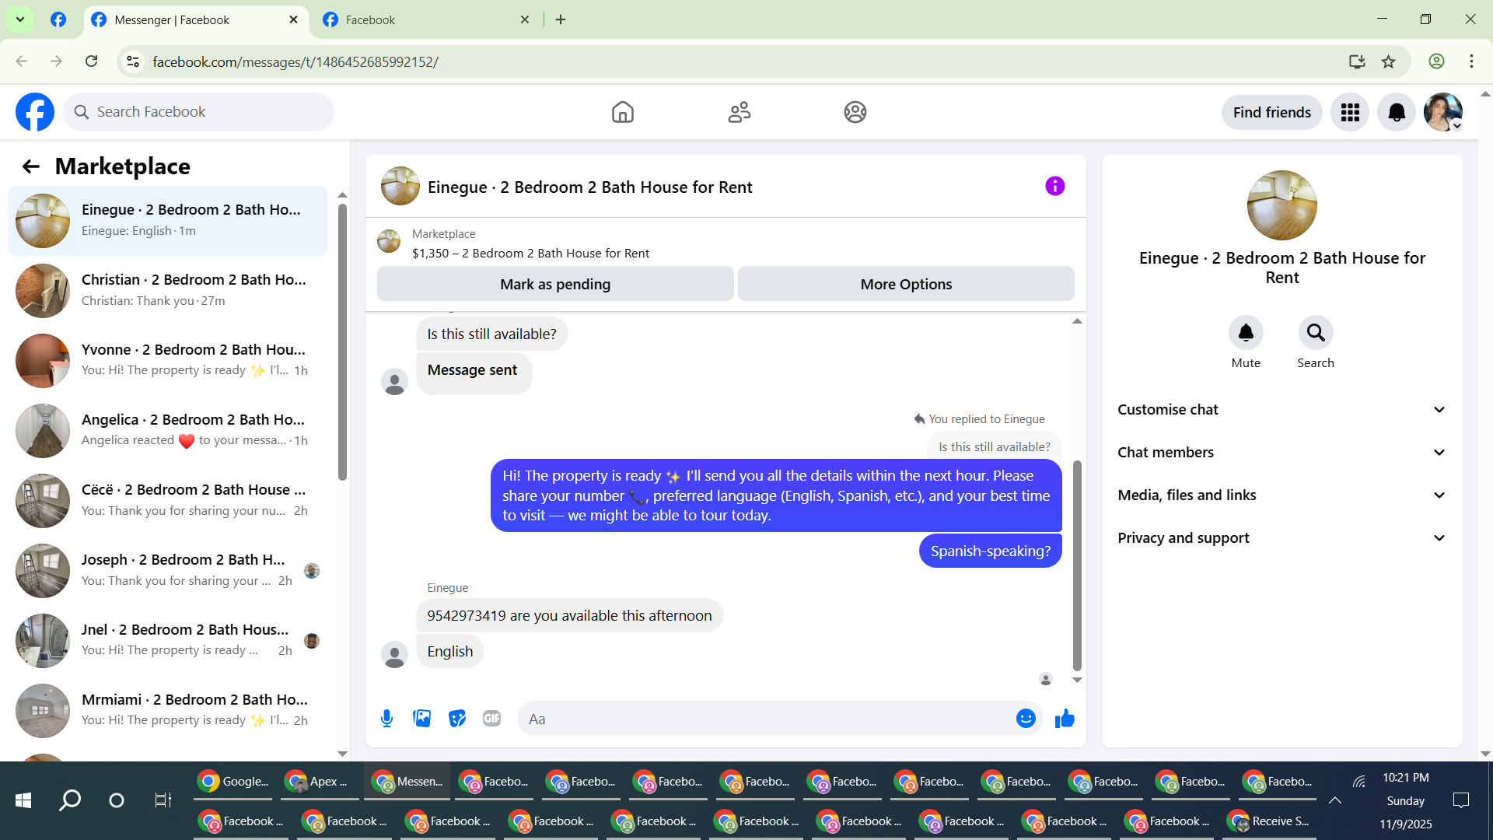
Task: Expand Chat members section
Action: point(1282,453)
